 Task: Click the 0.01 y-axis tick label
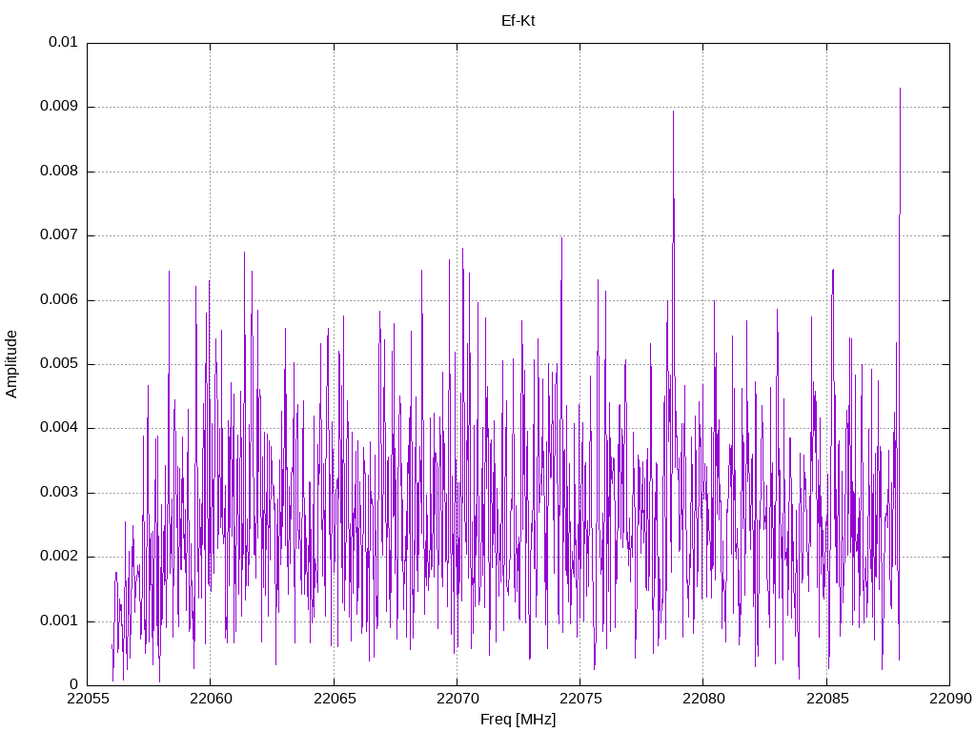pyautogui.click(x=63, y=43)
